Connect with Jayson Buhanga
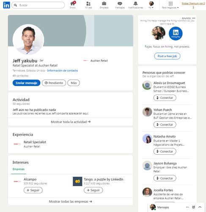 [x=165, y=179]
